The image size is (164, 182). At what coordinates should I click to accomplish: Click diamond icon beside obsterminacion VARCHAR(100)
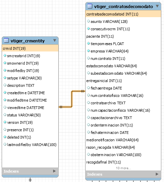(88, 154)
